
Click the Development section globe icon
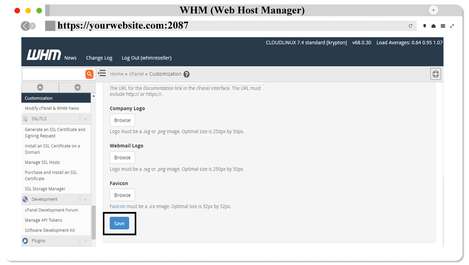(25, 199)
